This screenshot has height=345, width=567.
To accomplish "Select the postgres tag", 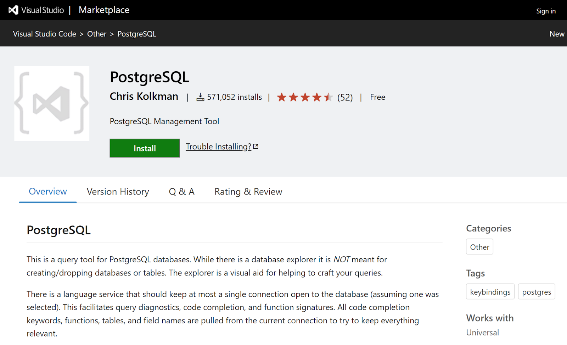I will click(537, 292).
